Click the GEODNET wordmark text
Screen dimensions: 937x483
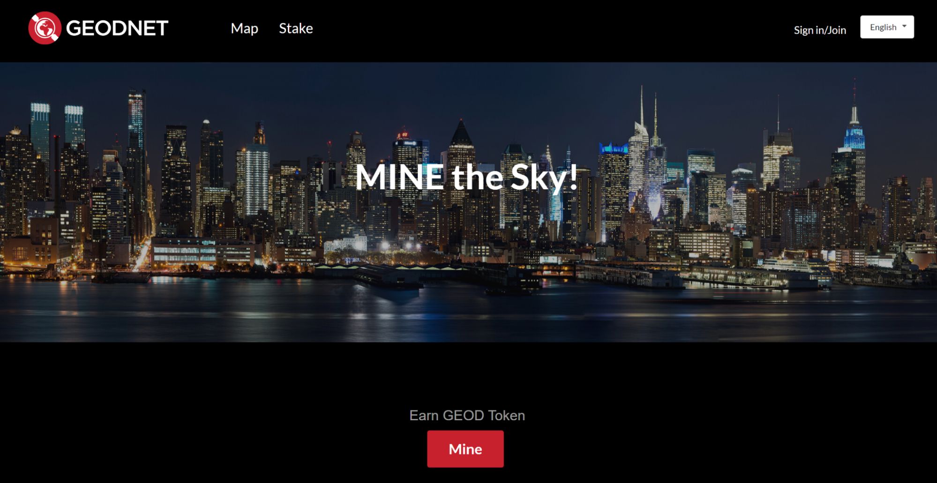[x=117, y=28]
